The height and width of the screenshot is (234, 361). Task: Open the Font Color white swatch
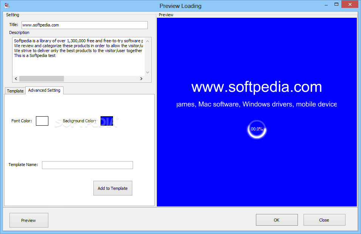click(x=42, y=121)
